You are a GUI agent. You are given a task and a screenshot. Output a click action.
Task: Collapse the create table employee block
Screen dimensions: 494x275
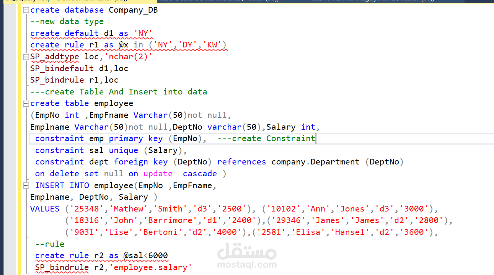pyautogui.click(x=26, y=104)
